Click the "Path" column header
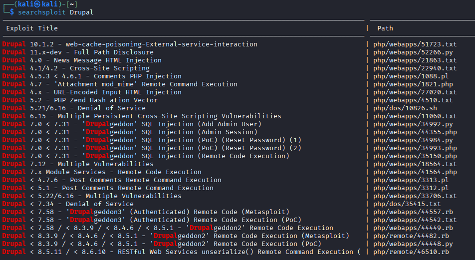Image resolution: width=475 pixels, height=260 pixels. click(385, 28)
